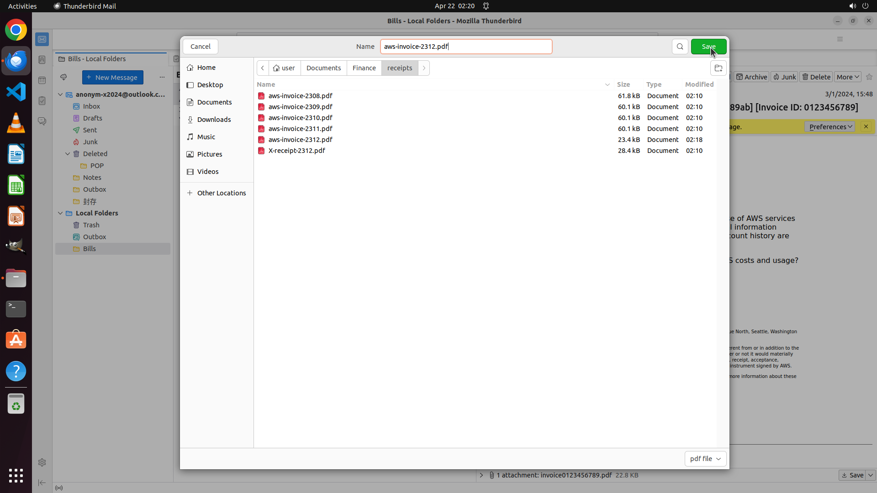
Task: Launch Google Chrome from the dock
Action: (16, 30)
